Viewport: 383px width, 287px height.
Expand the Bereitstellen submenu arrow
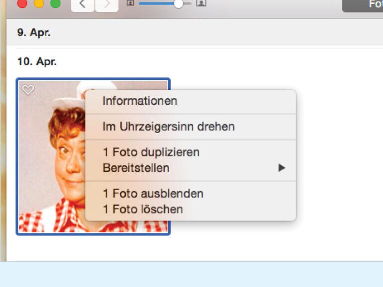[x=282, y=168]
